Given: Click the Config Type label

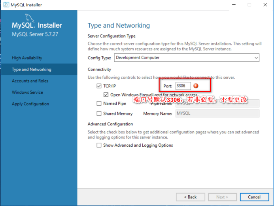Looking at the screenshot, I should click(x=99, y=58).
